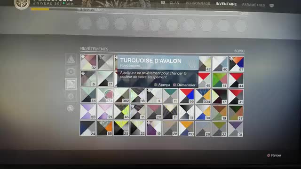Select the purple shader with count 33

point(88,112)
